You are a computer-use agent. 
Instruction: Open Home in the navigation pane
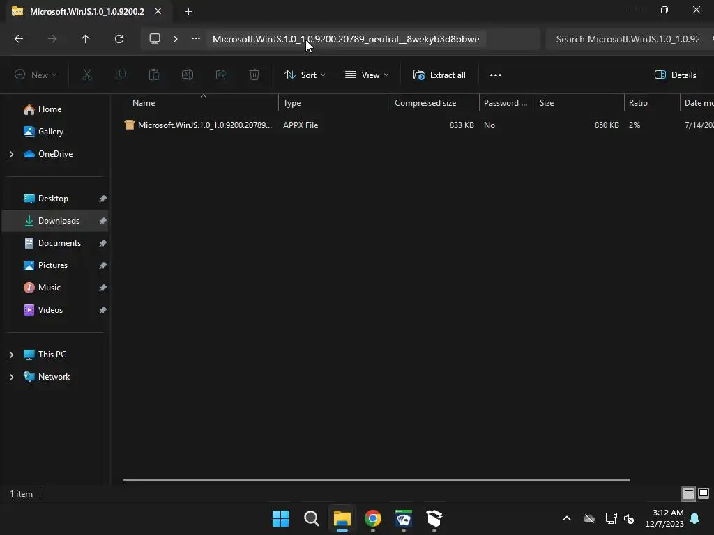coord(50,109)
